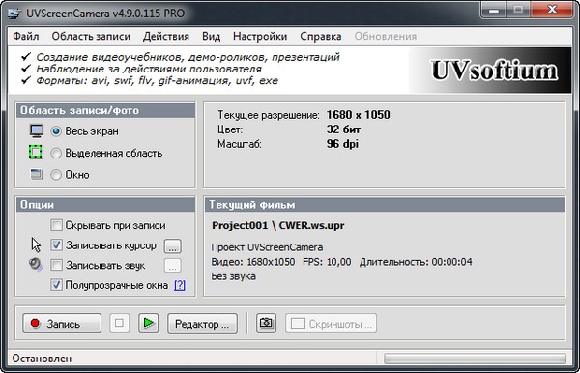Image resolution: width=580 pixels, height=373 pixels.
Task: Click the Опции panel header
Action: [105, 205]
